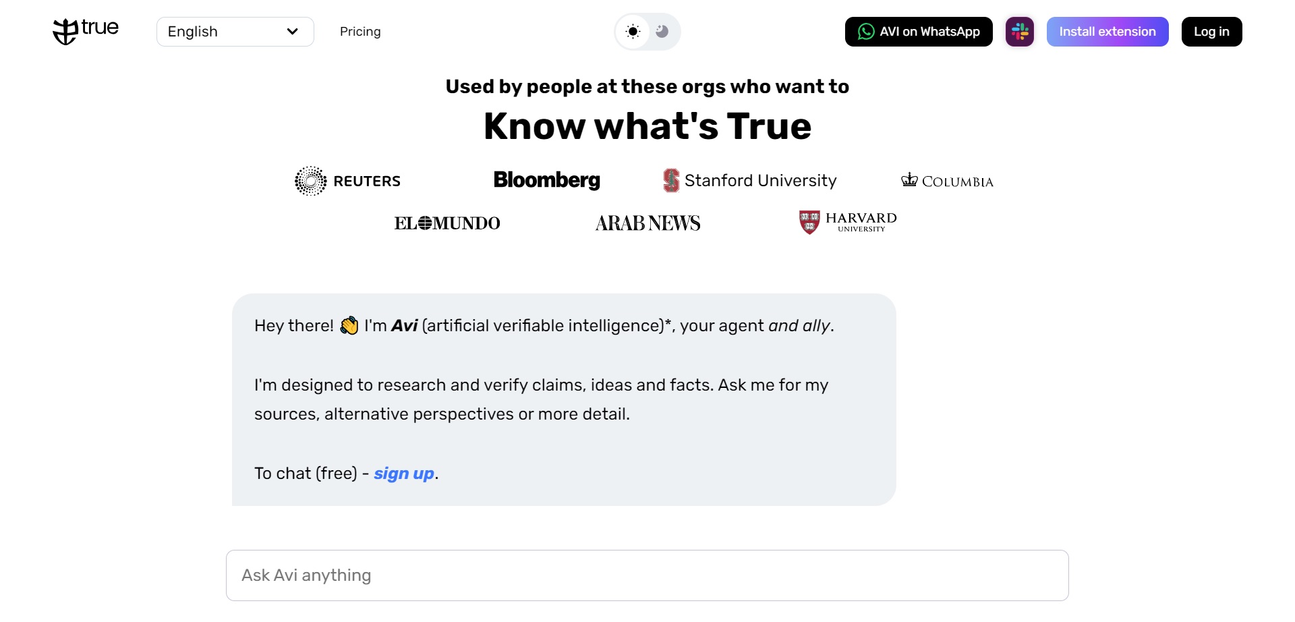Click the Stanford University S emblem
1295x622 pixels.
671,180
